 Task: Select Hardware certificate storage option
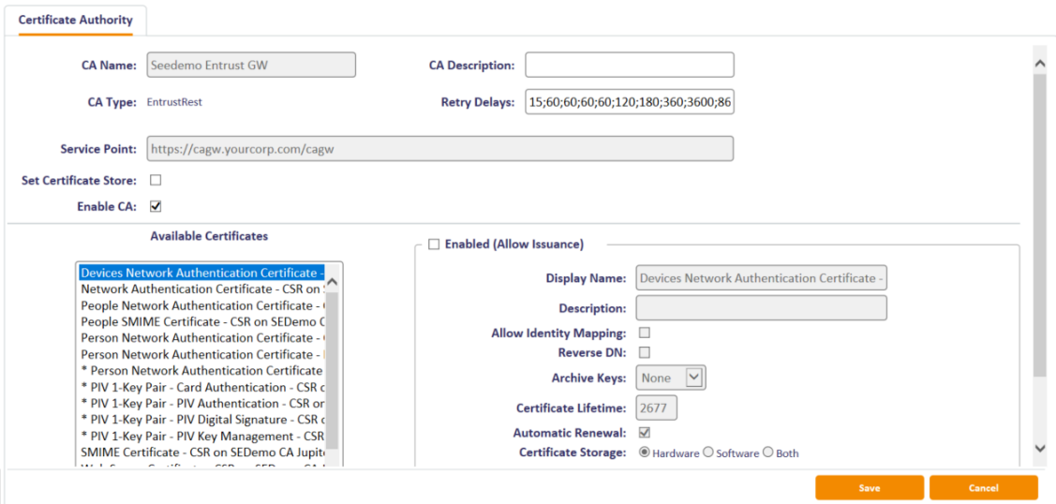[645, 452]
